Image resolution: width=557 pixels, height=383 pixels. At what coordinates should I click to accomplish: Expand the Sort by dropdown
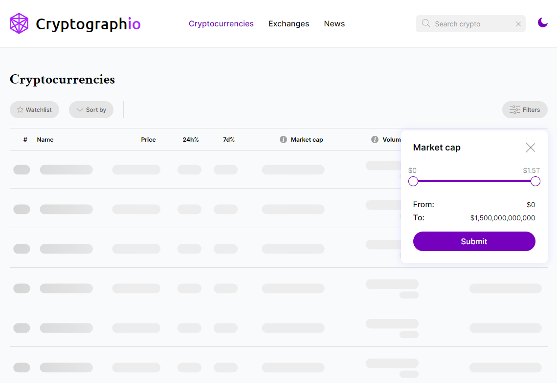click(x=91, y=110)
